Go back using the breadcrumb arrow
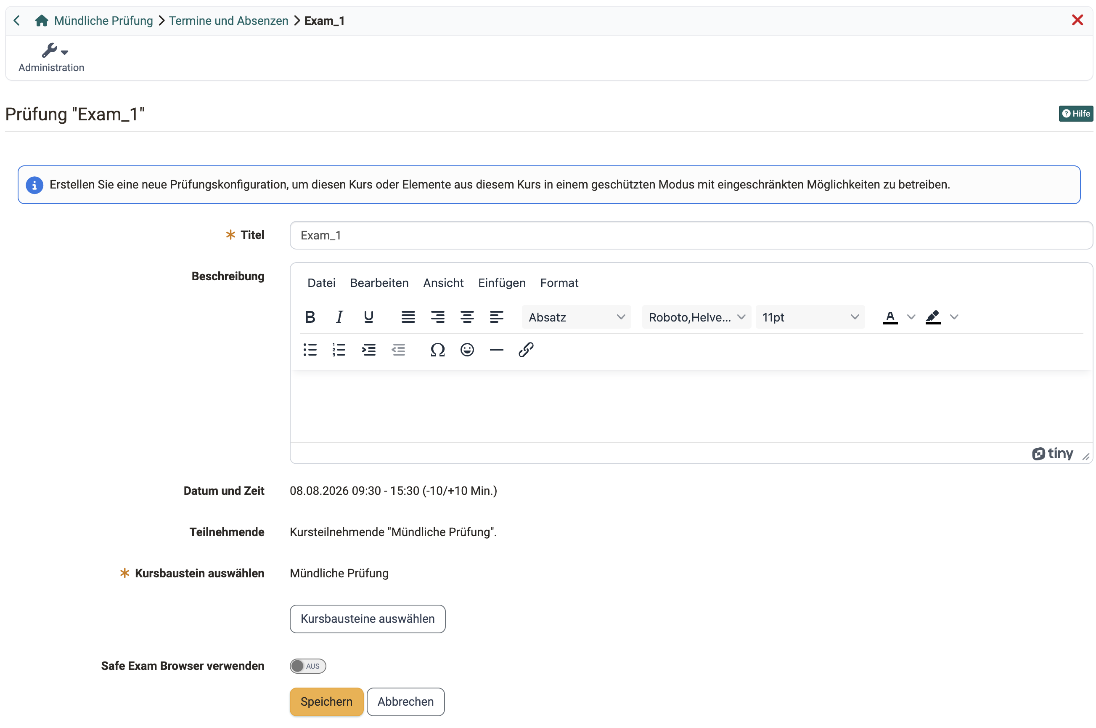The width and height of the screenshot is (1096, 728). [17, 21]
